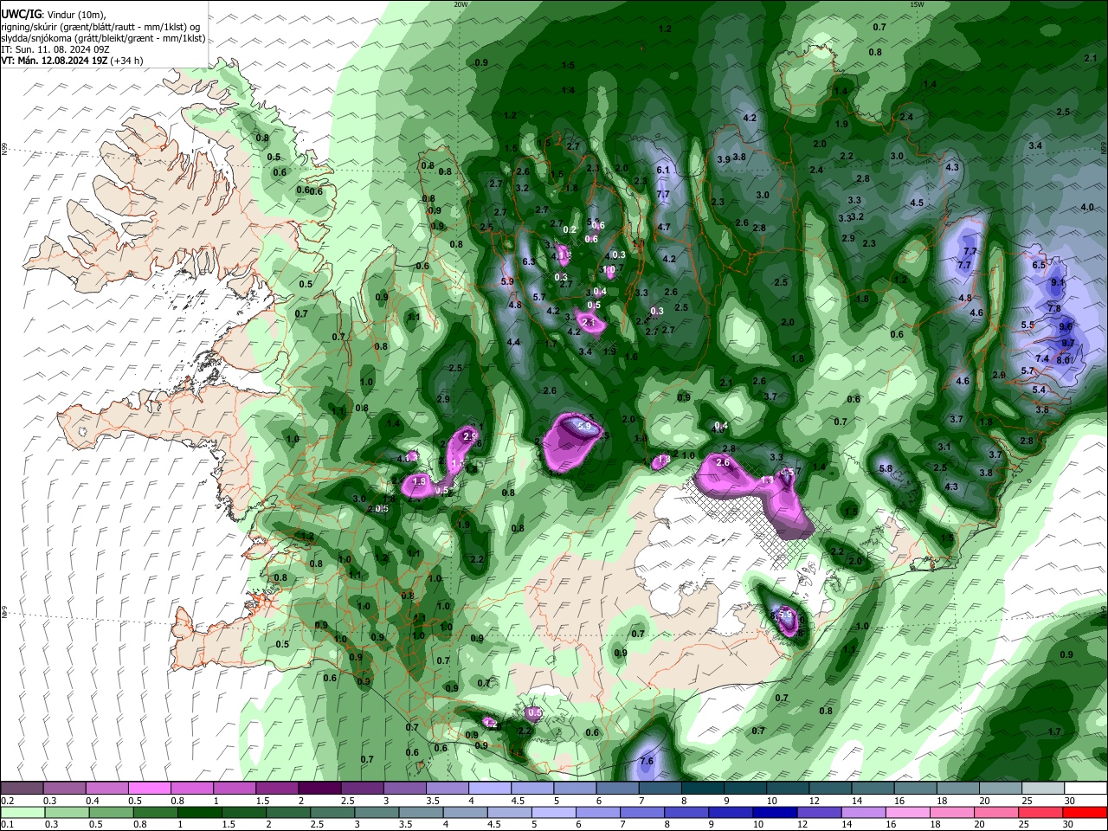The image size is (1108, 831).
Task: Pick the red swatch labeled 30 in bottom legend row
Action: 1085,812
